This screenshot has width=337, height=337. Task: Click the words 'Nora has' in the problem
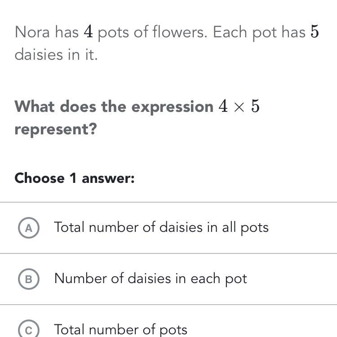coord(47,32)
